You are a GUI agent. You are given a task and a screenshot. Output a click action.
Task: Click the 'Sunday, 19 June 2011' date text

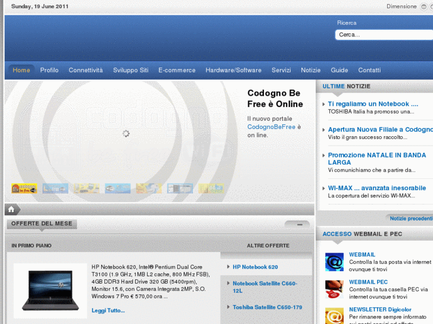40,7
